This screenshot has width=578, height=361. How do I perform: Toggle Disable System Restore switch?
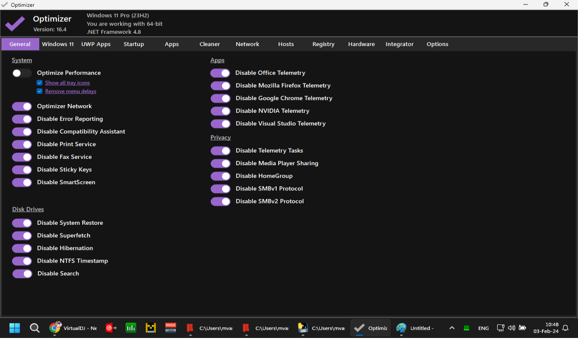click(22, 223)
